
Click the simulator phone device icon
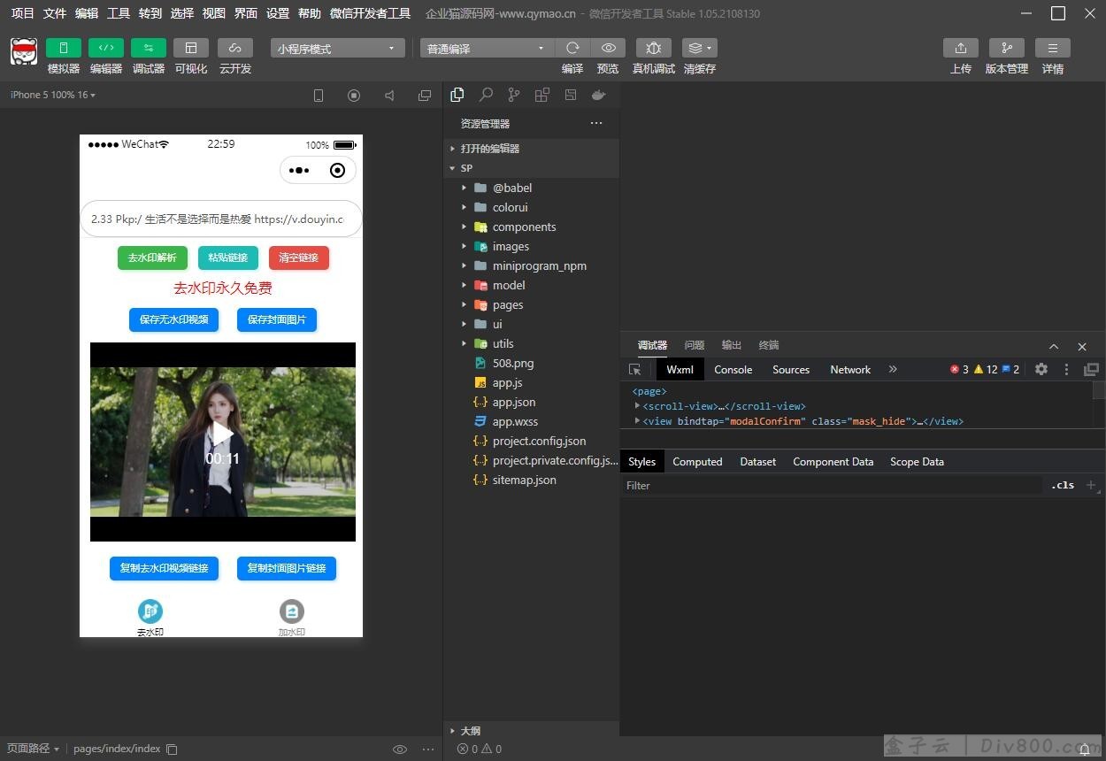point(319,96)
